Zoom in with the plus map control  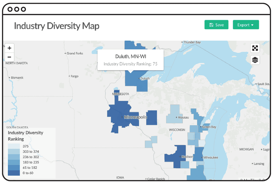pyautogui.click(x=9, y=48)
